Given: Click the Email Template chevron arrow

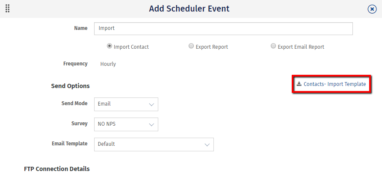Looking at the screenshot, I should coord(207,145).
